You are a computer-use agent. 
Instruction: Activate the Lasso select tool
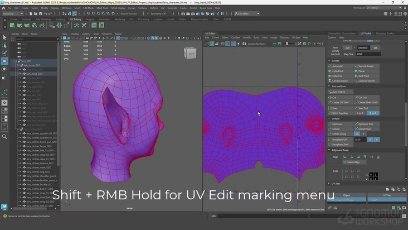(4, 46)
